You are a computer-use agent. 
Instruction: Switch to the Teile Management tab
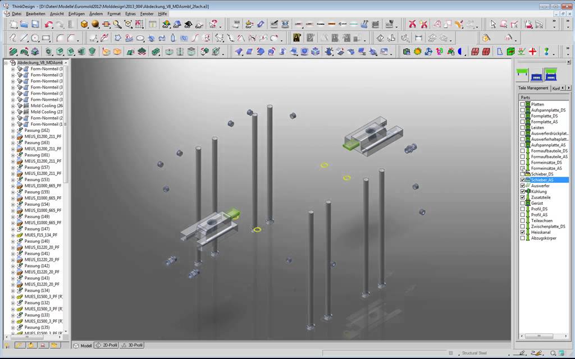(533, 88)
